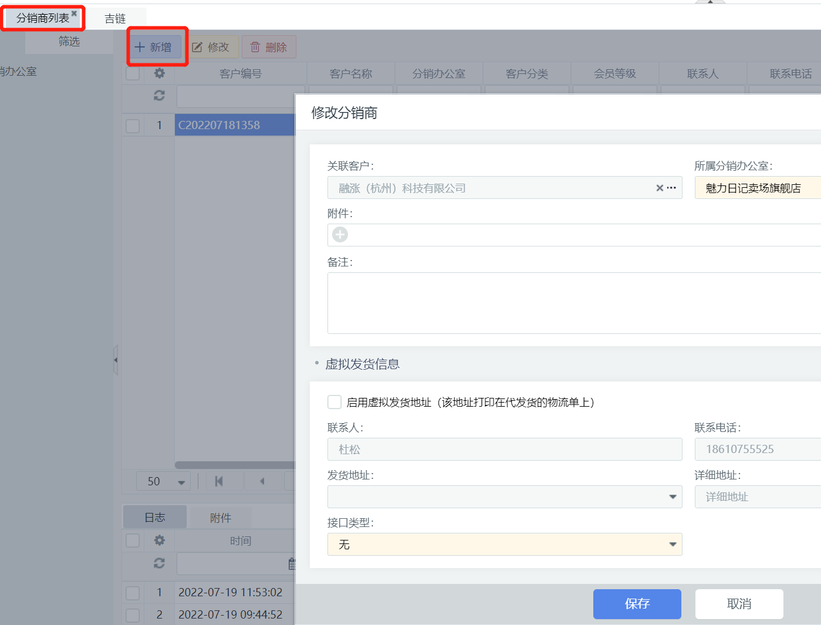821x625 pixels.
Task: Select the 筛选 tab in sidebar
Action: click(x=69, y=42)
